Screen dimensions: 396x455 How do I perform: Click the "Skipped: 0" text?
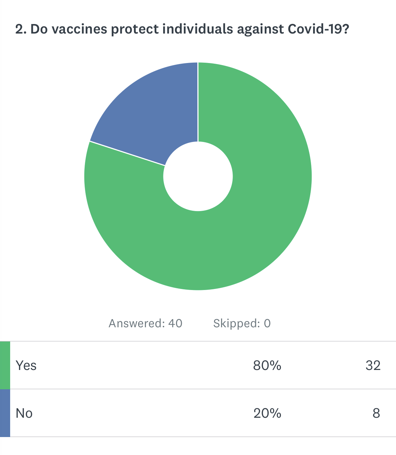(242, 324)
